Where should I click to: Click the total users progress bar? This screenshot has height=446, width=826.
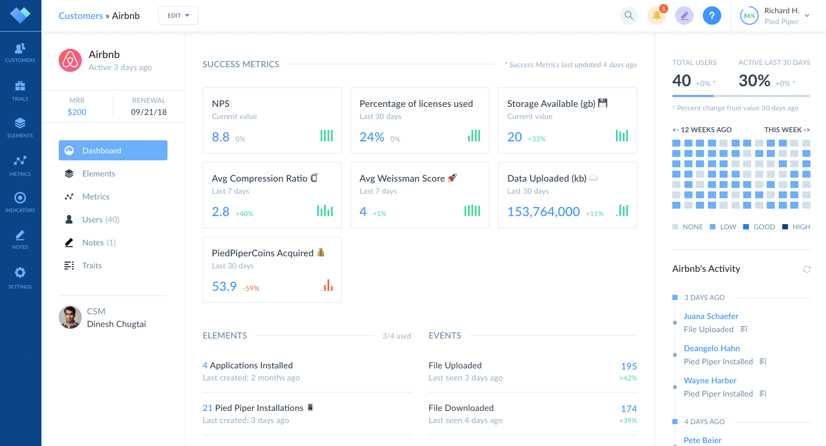click(x=741, y=95)
